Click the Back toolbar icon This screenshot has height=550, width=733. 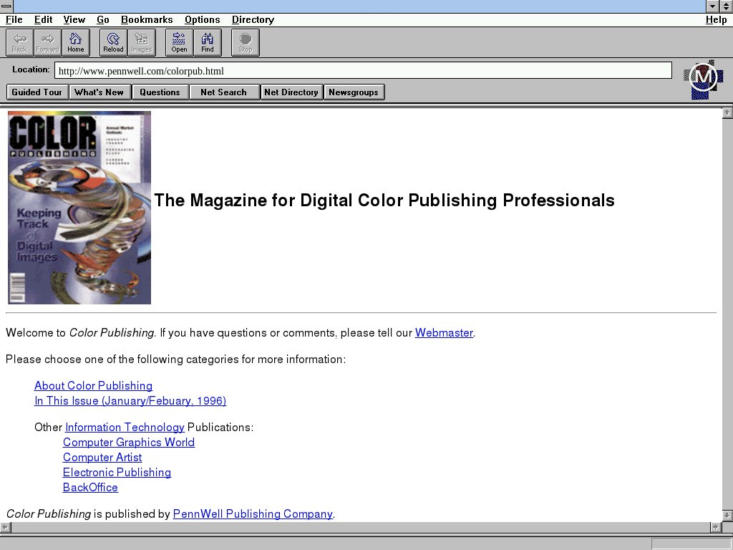(20, 42)
